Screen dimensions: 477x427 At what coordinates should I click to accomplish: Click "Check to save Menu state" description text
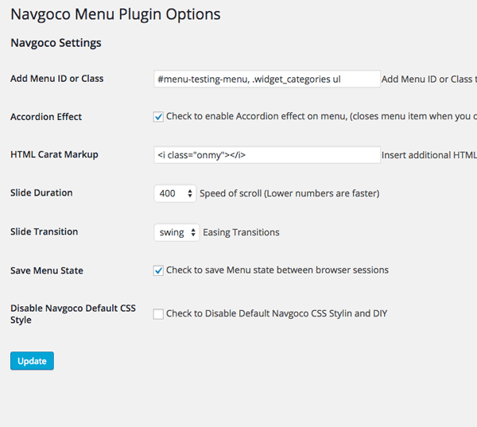pos(277,270)
